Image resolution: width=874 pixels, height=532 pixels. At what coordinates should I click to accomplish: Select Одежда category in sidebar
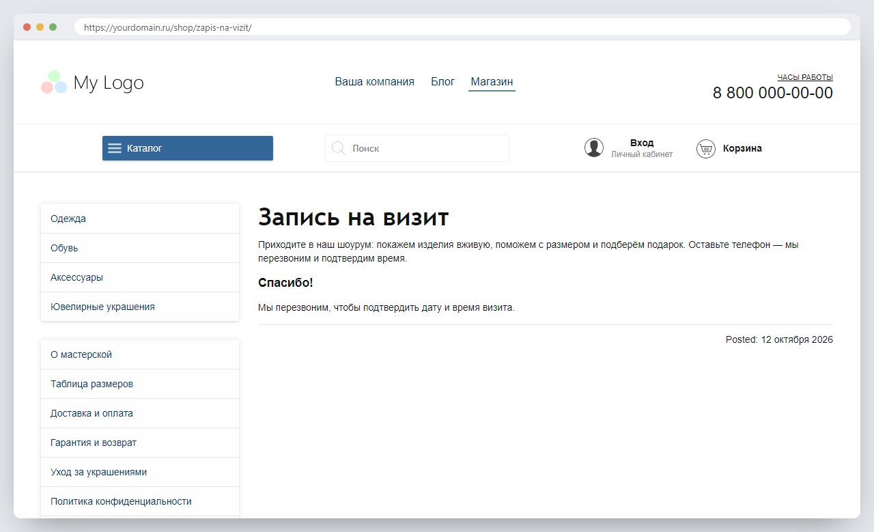pyautogui.click(x=140, y=219)
